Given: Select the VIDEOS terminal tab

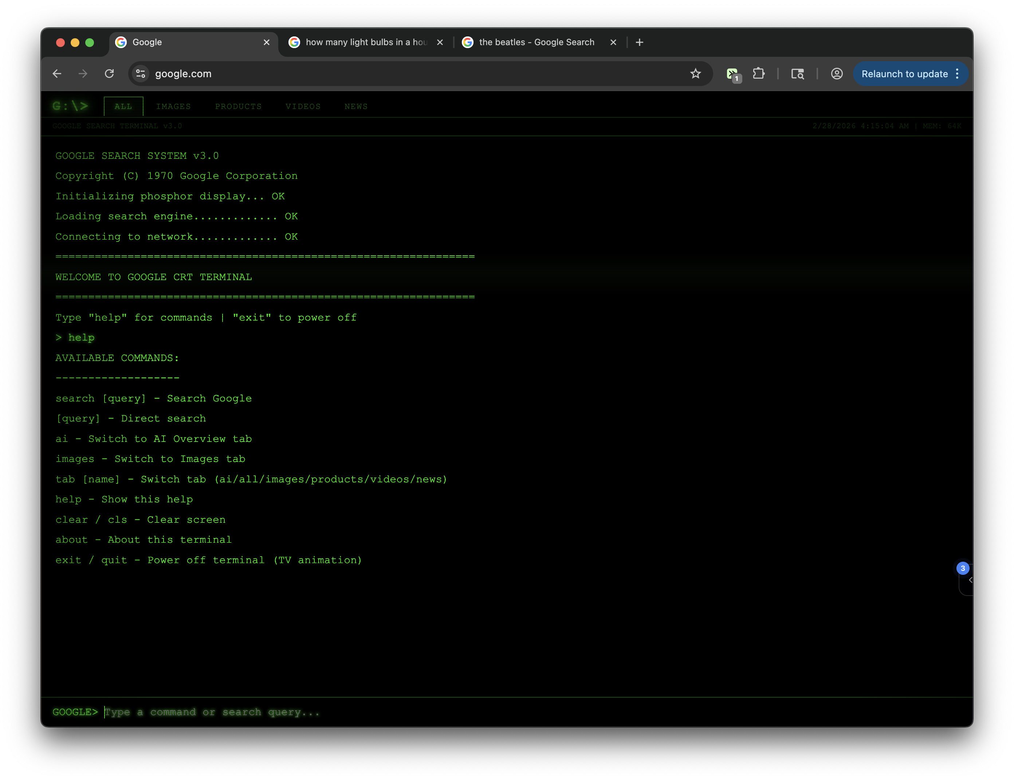Looking at the screenshot, I should (x=303, y=107).
